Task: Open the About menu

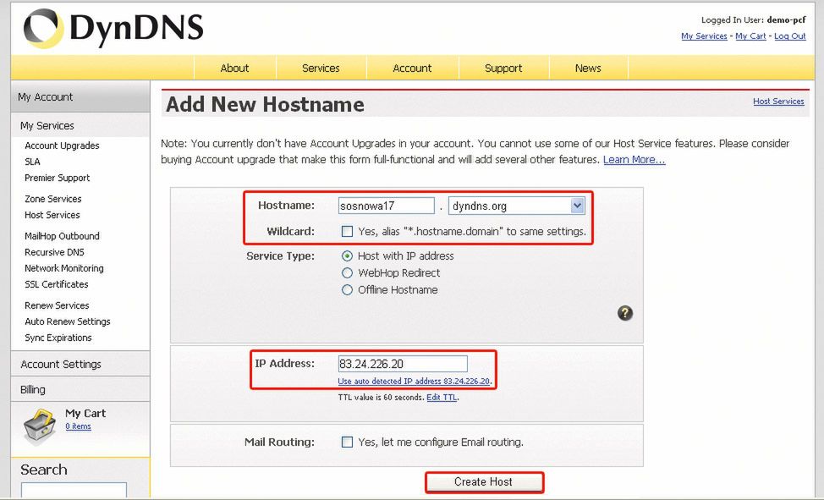Action: pyautogui.click(x=234, y=69)
